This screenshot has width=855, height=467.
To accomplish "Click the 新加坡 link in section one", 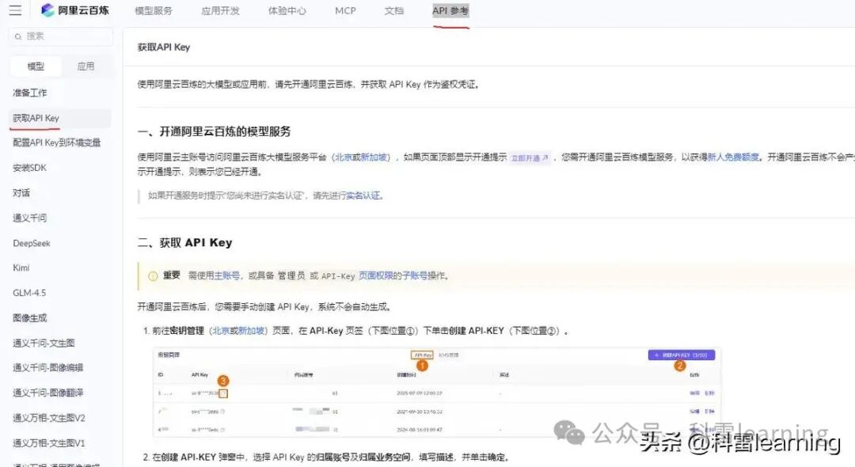I will [x=373, y=157].
